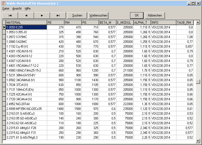This screenshot has height=145, width=202.
Task: Click row selector of 1.0050 E295
Action: pyautogui.click(x=4, y=27)
